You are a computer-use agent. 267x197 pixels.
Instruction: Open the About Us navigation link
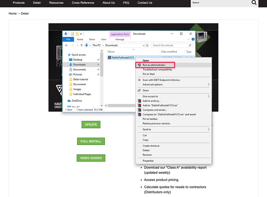[108, 3]
